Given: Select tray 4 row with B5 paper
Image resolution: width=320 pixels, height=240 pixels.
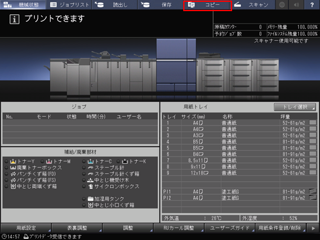Looking at the screenshot, I should point(240,142).
